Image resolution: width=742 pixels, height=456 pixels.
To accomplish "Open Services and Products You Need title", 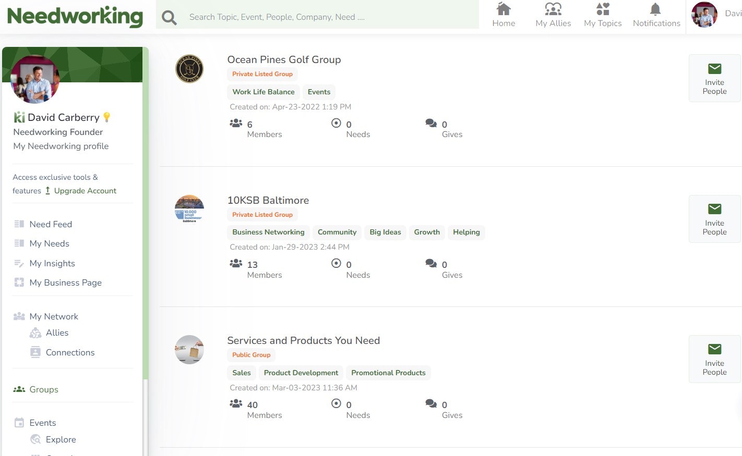I will [304, 340].
